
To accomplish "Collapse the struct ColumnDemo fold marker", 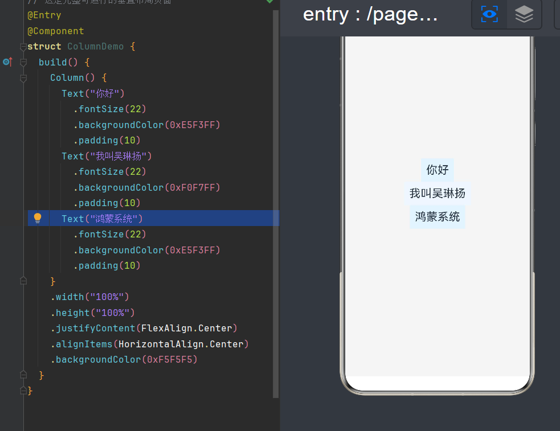I will coord(23,46).
